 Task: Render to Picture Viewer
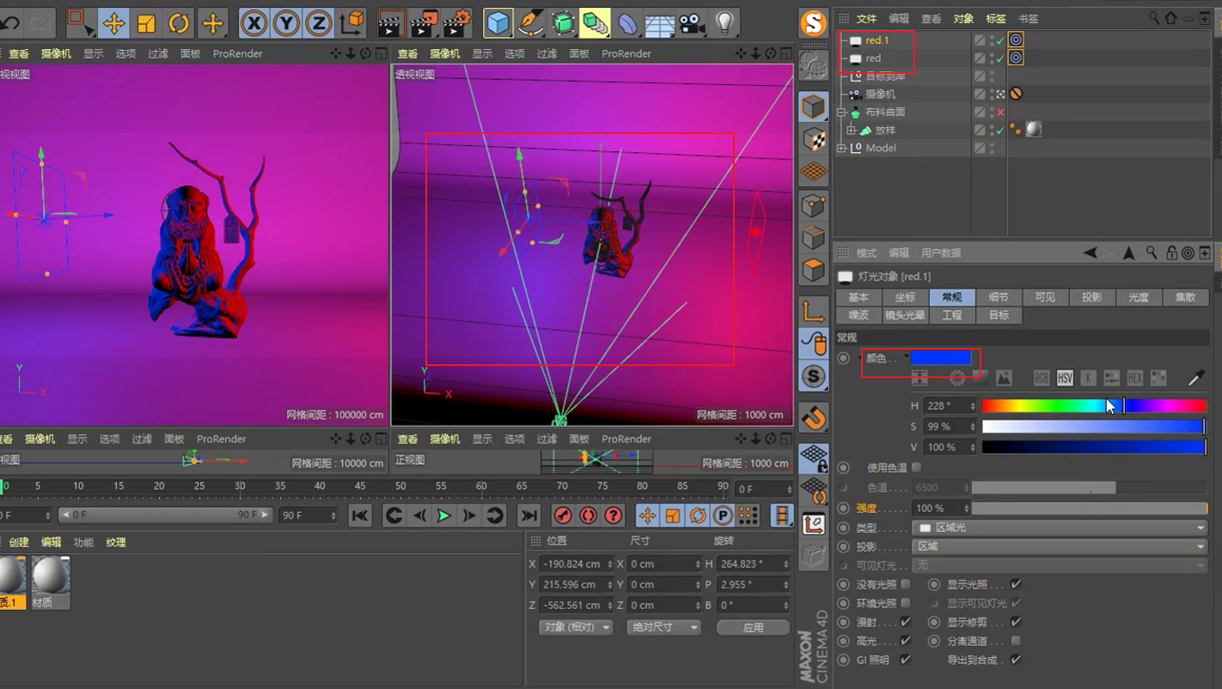tap(425, 23)
